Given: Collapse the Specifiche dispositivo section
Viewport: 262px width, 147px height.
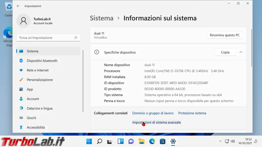Looking at the screenshot, I should click(241, 52).
